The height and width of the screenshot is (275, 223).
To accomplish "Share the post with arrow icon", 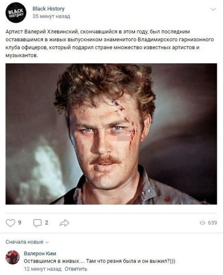I will 64,223.
